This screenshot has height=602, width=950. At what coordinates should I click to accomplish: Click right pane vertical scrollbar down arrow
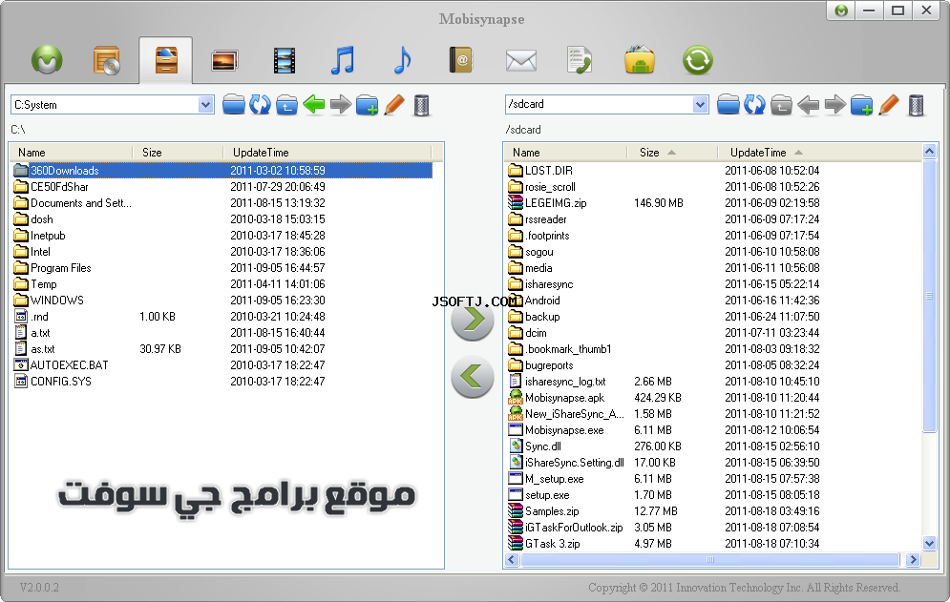tap(929, 543)
